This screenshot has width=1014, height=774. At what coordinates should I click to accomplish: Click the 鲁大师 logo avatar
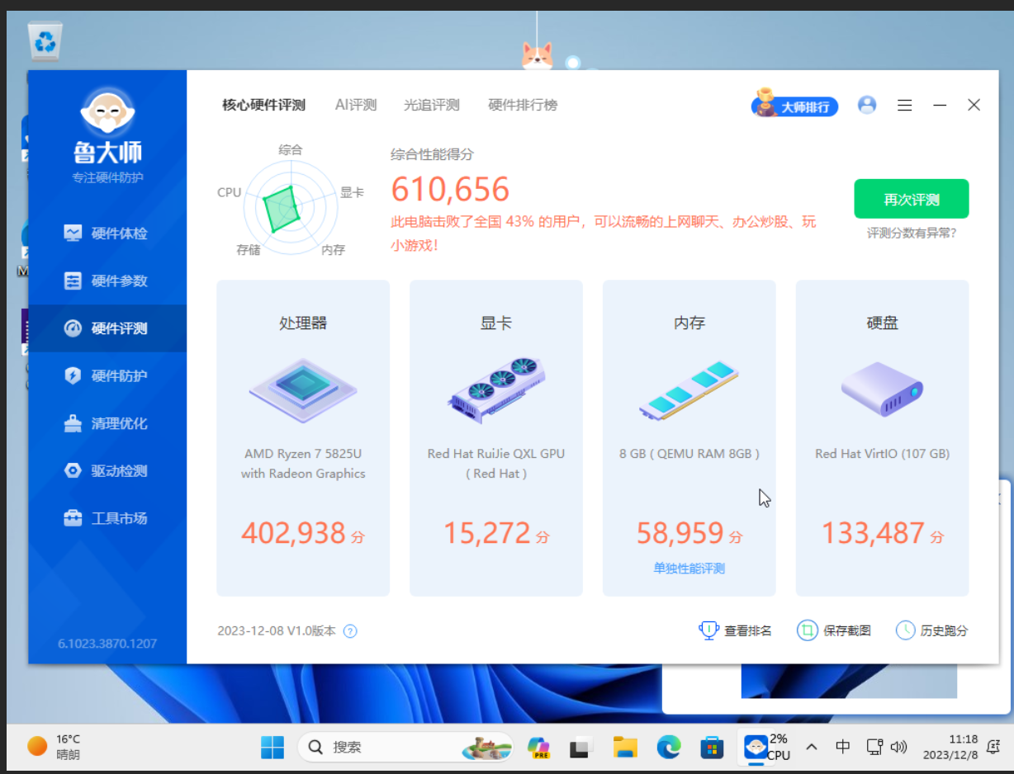coord(107,111)
